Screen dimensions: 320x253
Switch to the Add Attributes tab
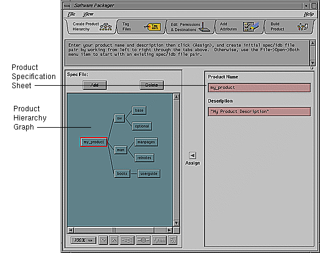click(x=240, y=27)
